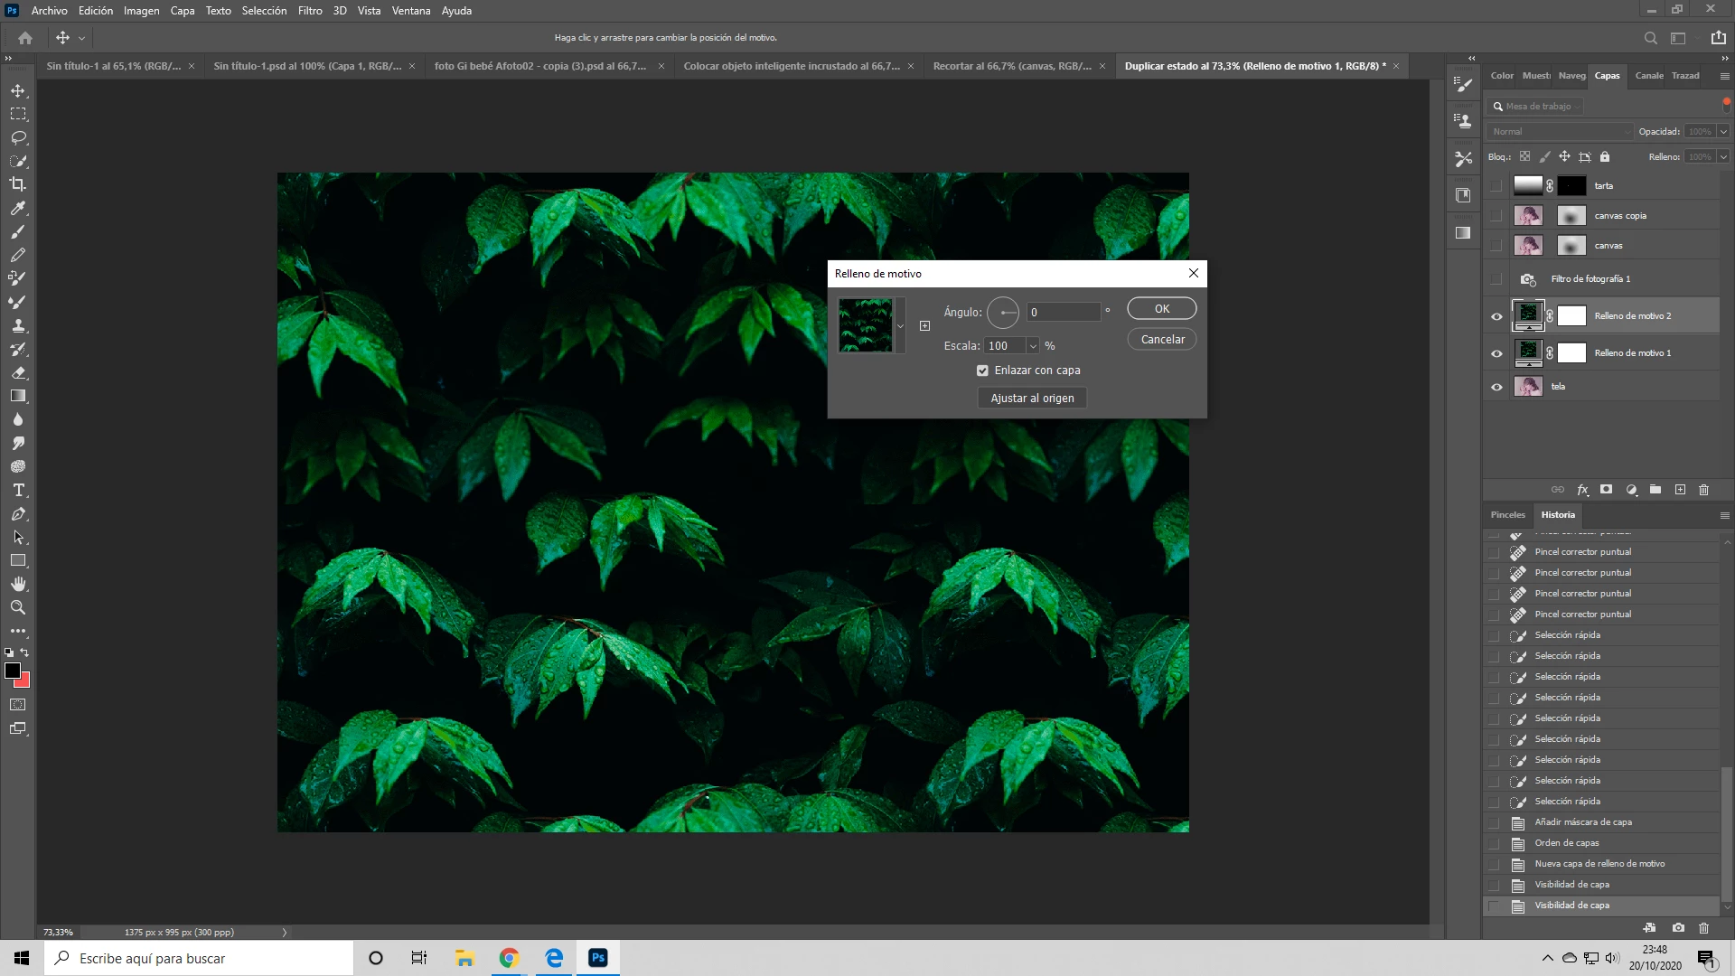This screenshot has height=976, width=1735.
Task: Select the Zoom tool in toolbar
Action: point(18,607)
